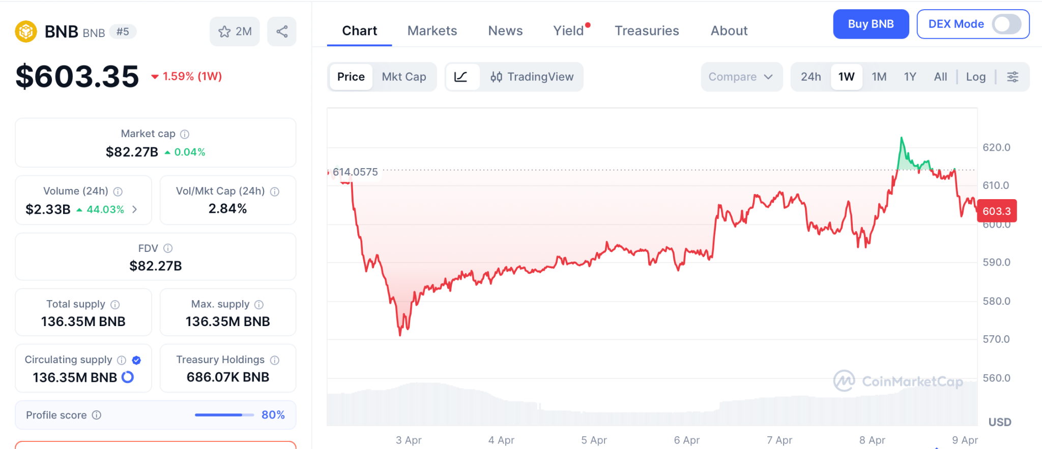Switch to the line chart icon view
The height and width of the screenshot is (449, 1042).
tap(461, 77)
